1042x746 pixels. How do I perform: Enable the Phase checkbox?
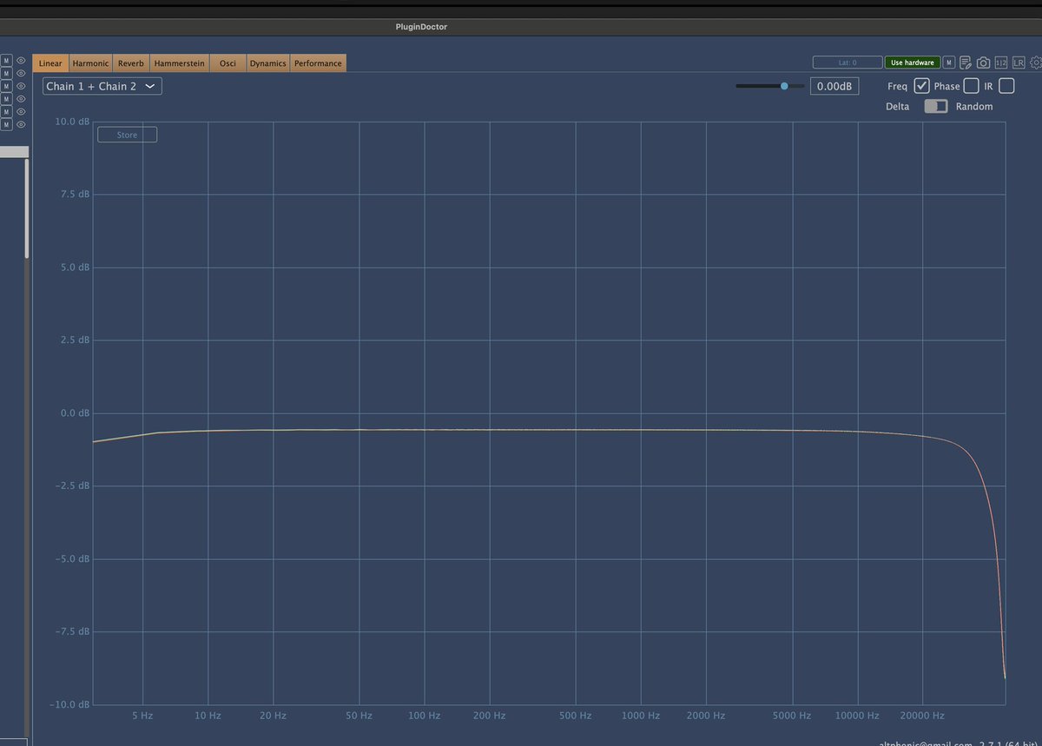point(971,86)
